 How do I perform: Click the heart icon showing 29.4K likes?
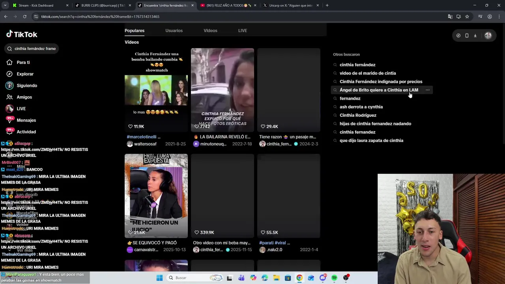(263, 127)
